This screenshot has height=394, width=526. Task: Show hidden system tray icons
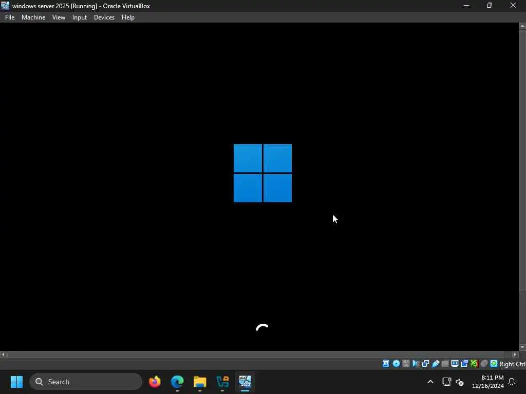430,382
